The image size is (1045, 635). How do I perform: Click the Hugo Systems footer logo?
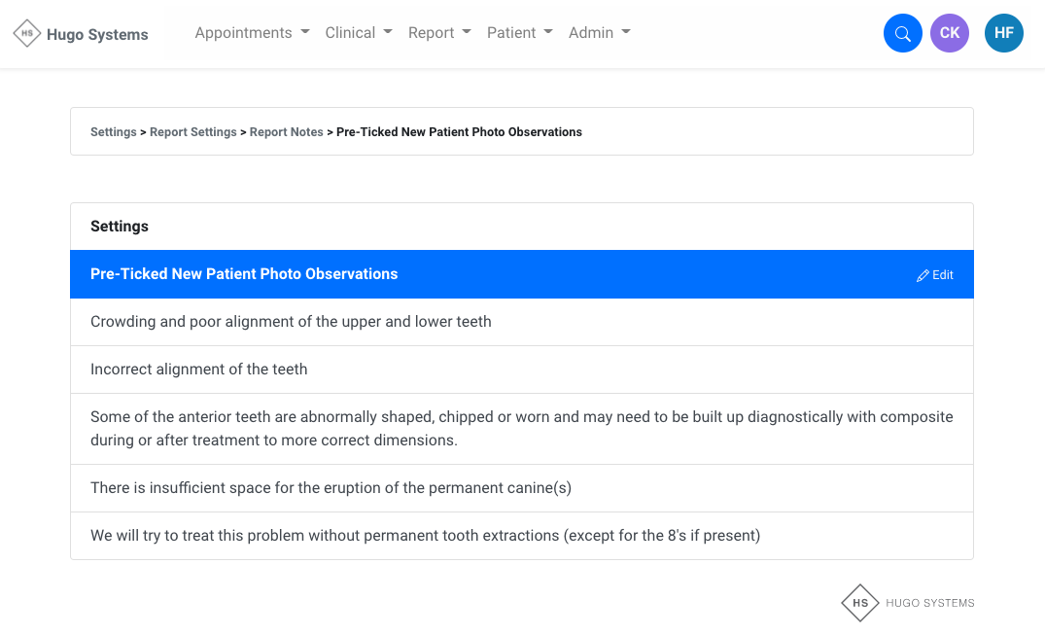point(907,603)
